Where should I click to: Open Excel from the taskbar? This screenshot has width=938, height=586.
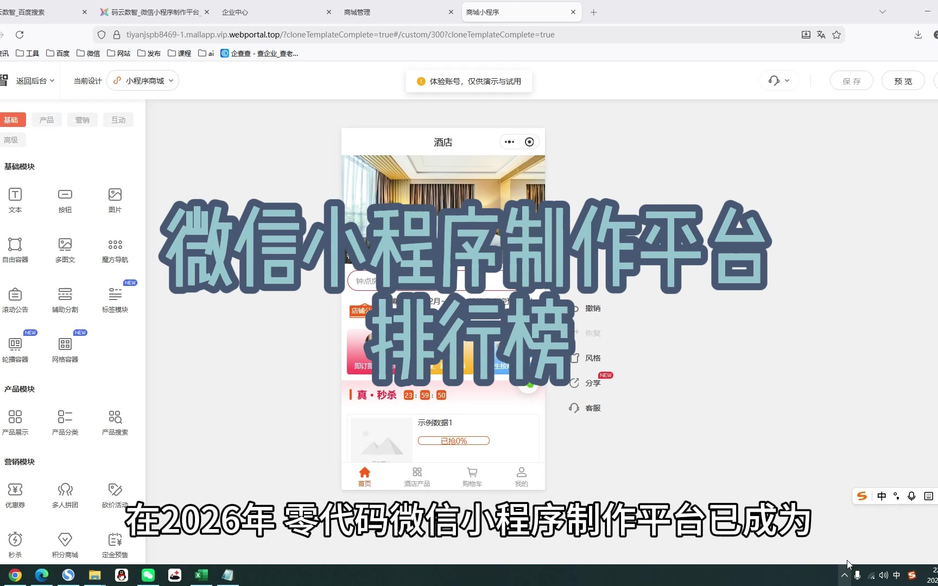(x=201, y=575)
